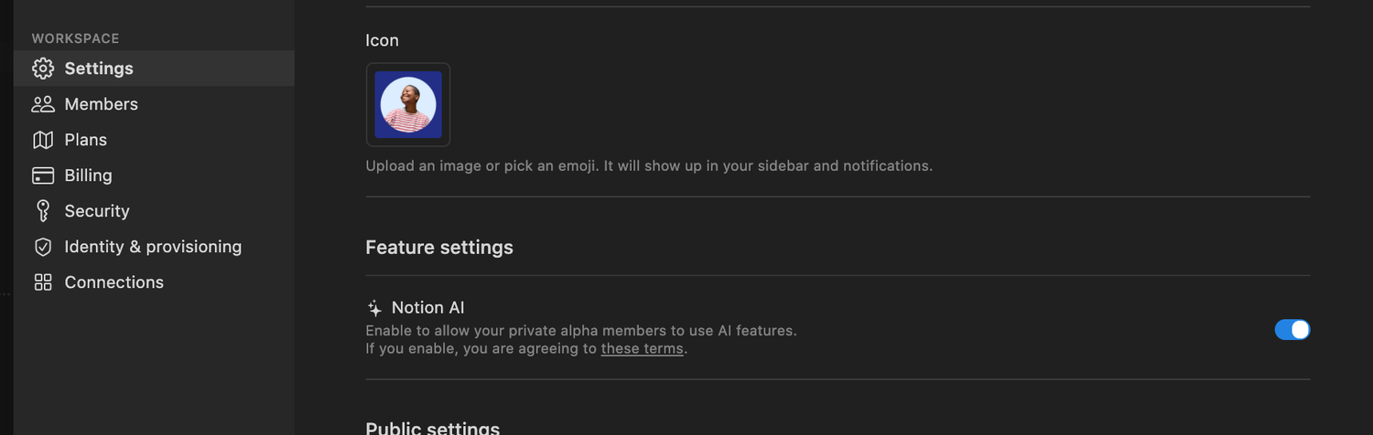
Task: Disable the Notion AI toggle switch
Action: [x=1292, y=330]
